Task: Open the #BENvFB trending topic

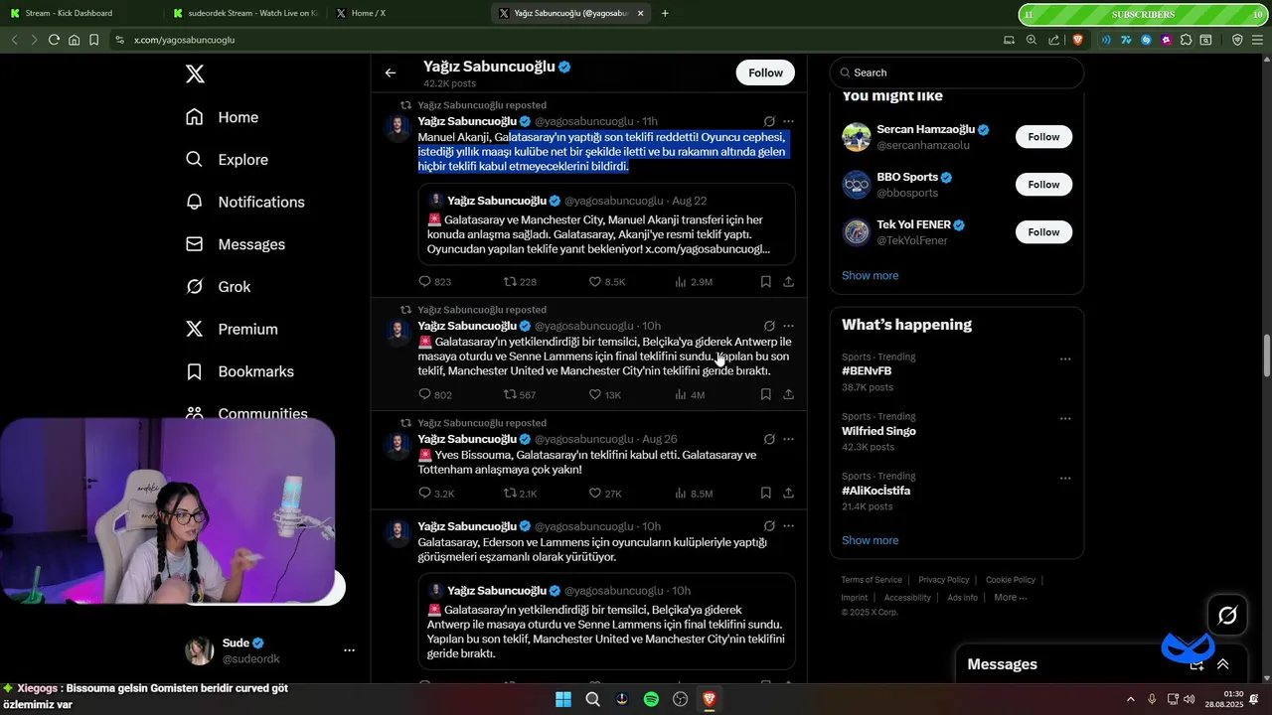Action: (867, 371)
